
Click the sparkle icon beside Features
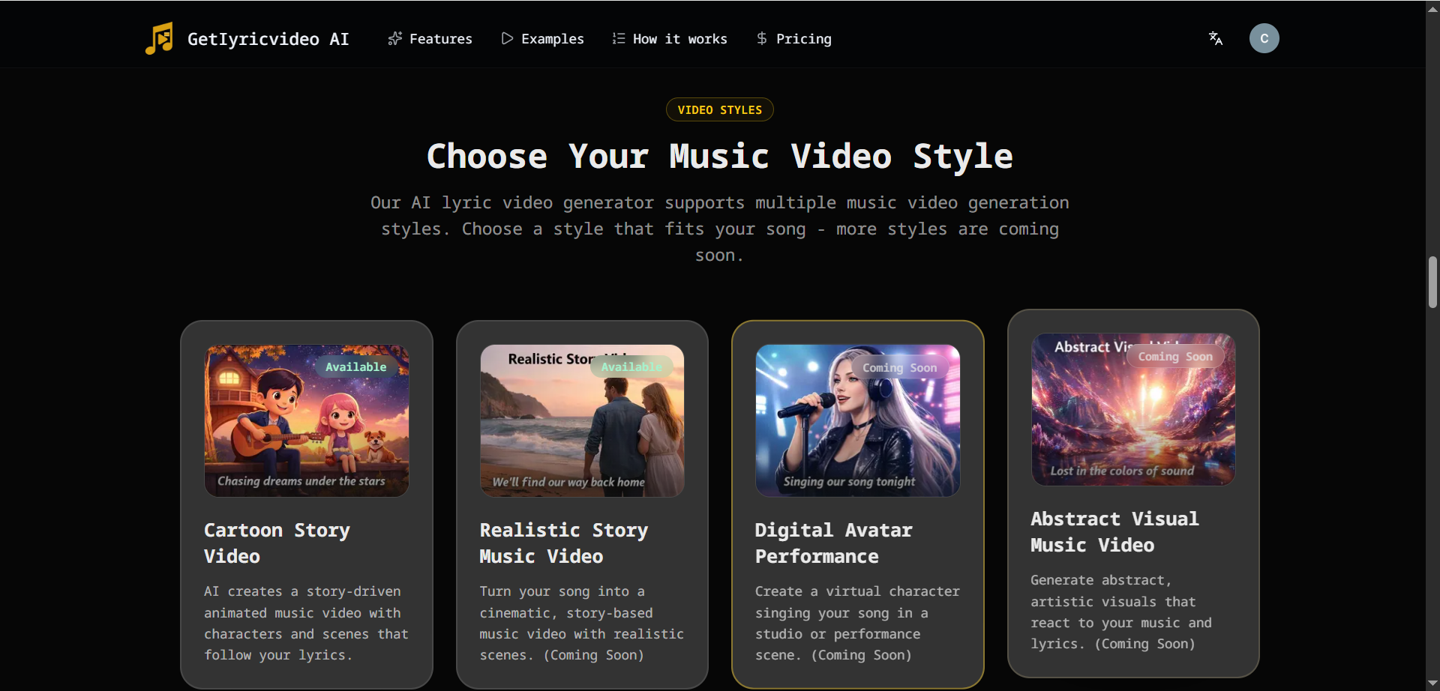[x=394, y=38]
